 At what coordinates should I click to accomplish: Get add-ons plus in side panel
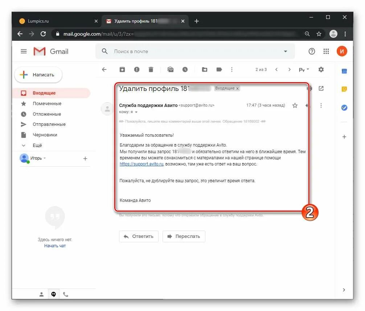(x=344, y=137)
